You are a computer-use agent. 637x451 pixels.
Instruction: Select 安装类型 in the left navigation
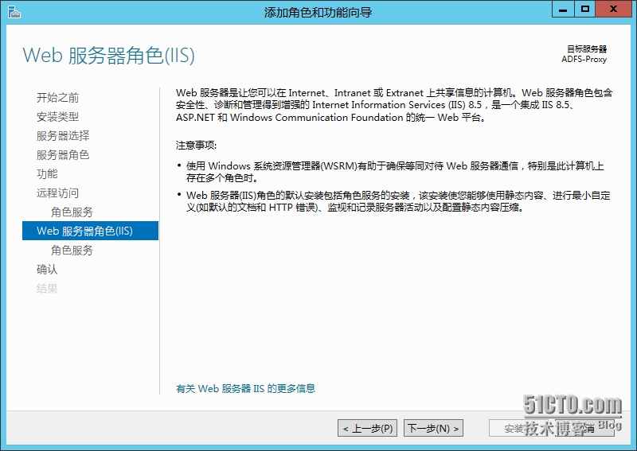(58, 117)
